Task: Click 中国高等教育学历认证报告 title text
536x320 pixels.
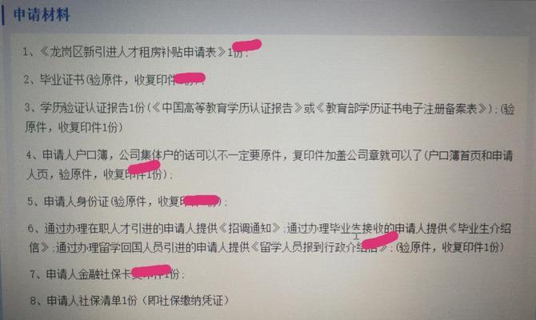Action: point(227,109)
